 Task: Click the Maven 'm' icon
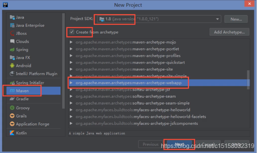pos(12,91)
